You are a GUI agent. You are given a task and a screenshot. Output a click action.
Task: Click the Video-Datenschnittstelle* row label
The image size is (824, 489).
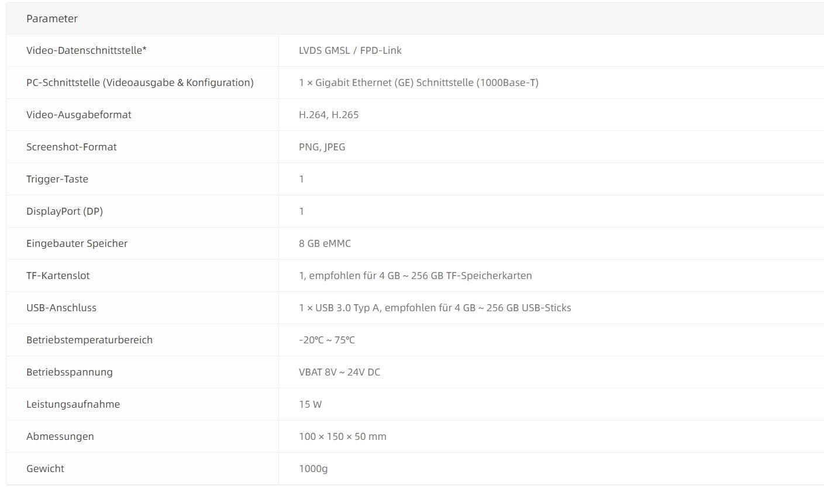coord(86,50)
